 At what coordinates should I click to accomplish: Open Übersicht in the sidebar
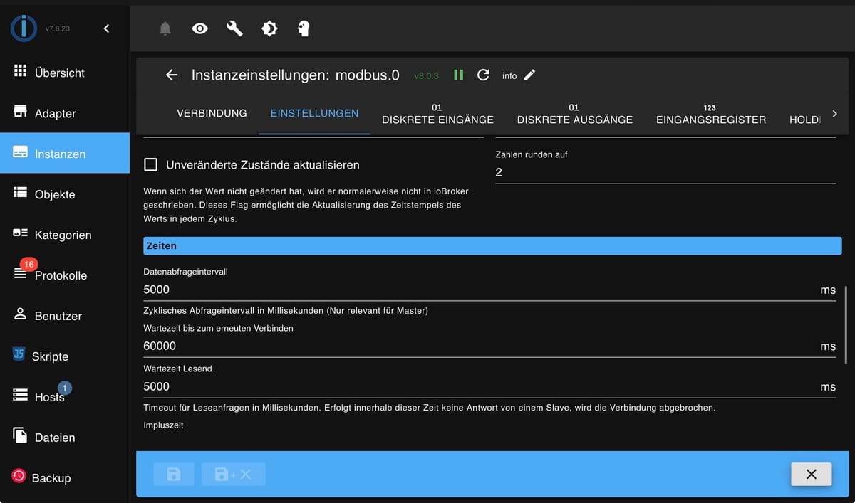(65, 73)
